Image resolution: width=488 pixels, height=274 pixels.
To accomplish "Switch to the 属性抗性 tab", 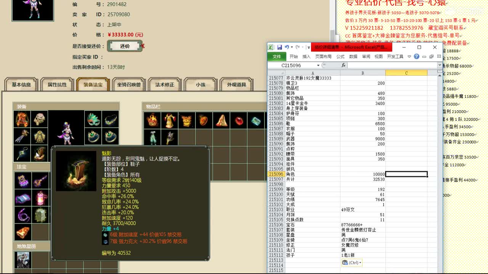I will tap(57, 85).
